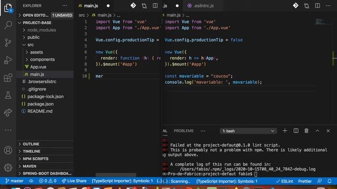Kill terminal with trash icon

(306, 131)
